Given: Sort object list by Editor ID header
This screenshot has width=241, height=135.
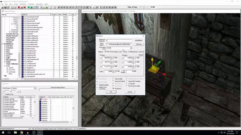Looking at the screenshot, I should (x=36, y=14).
